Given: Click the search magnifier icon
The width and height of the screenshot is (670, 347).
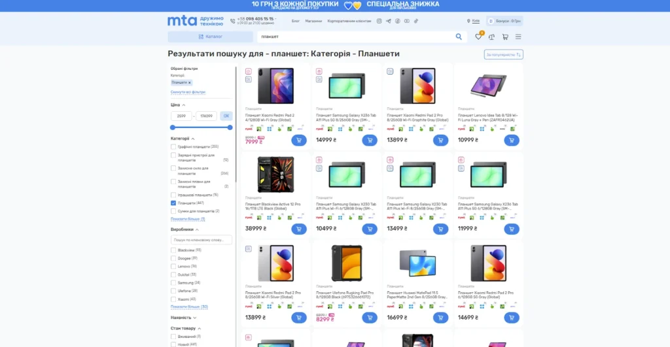Looking at the screenshot, I should point(459,37).
